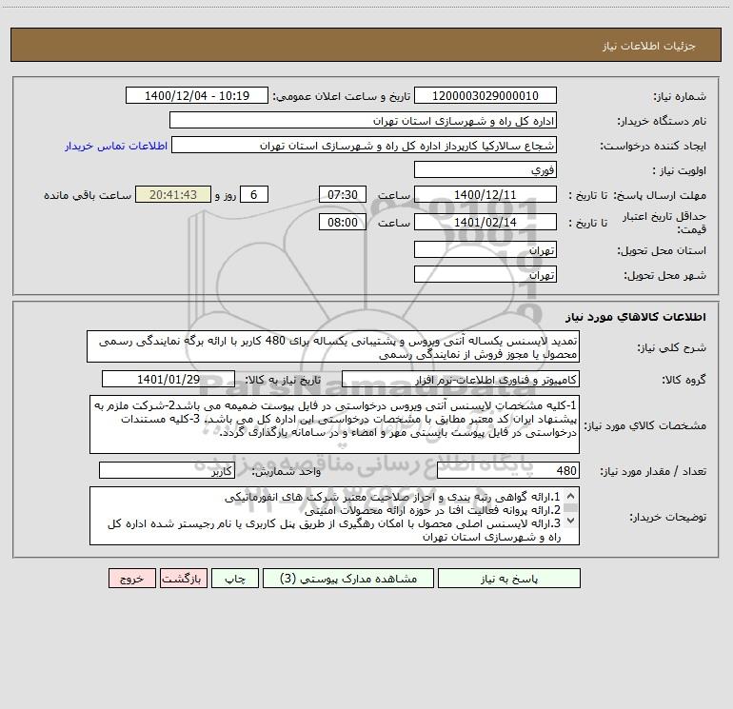
Task: Click the خروج exit button
Action: [131, 579]
